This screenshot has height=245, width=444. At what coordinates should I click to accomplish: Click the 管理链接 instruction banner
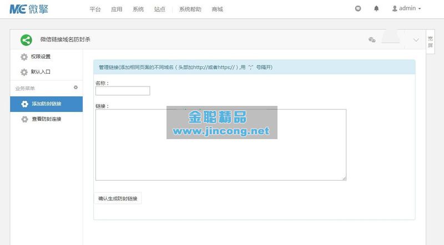click(x=254, y=67)
